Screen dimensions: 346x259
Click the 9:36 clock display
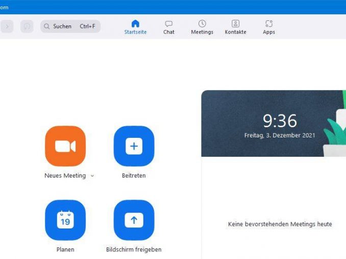tap(280, 121)
